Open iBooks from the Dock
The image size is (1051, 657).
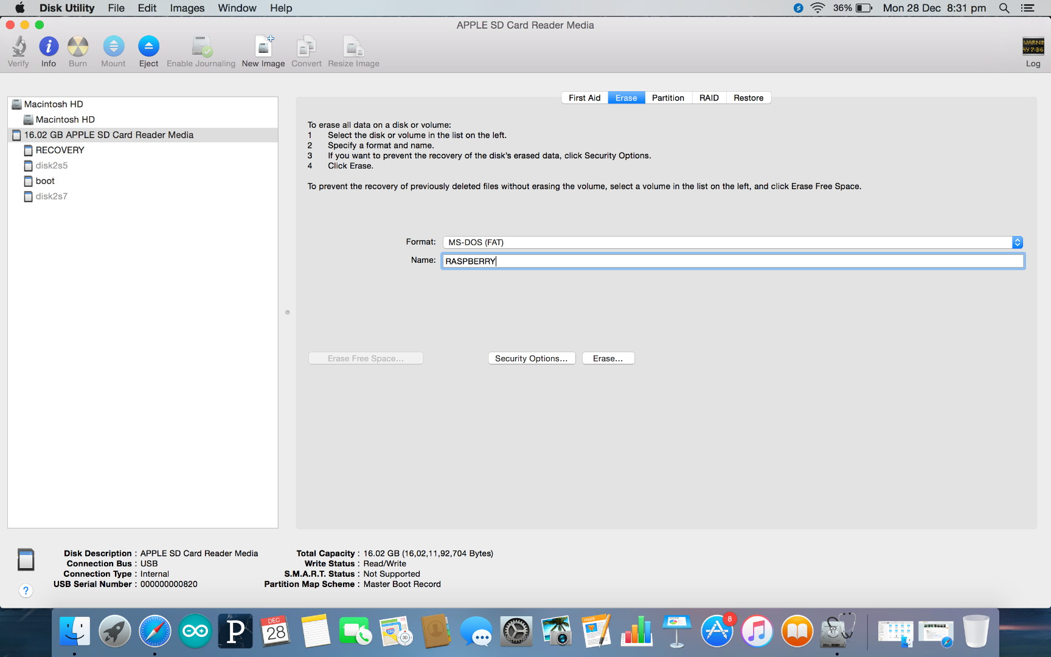click(797, 631)
